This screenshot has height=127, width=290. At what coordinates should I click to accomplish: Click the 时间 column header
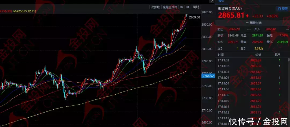pos(221,55)
